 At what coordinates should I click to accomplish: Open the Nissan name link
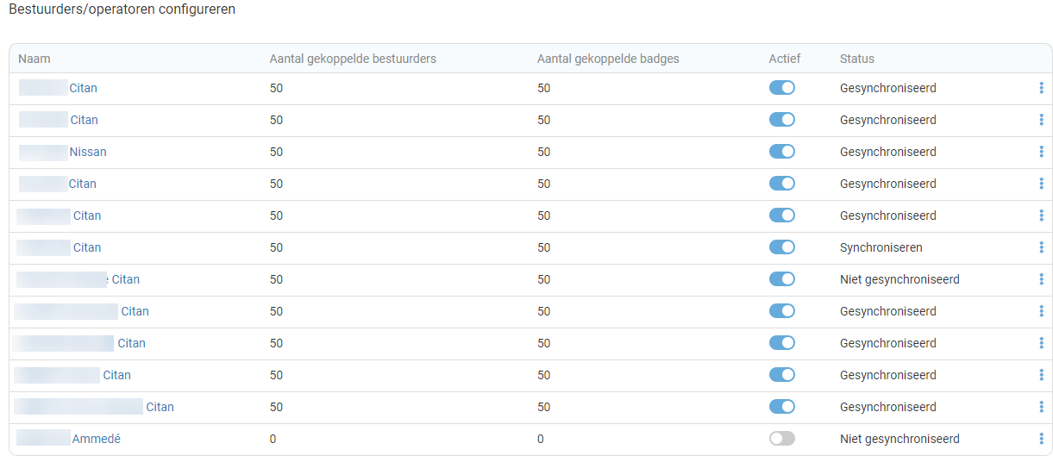click(88, 152)
